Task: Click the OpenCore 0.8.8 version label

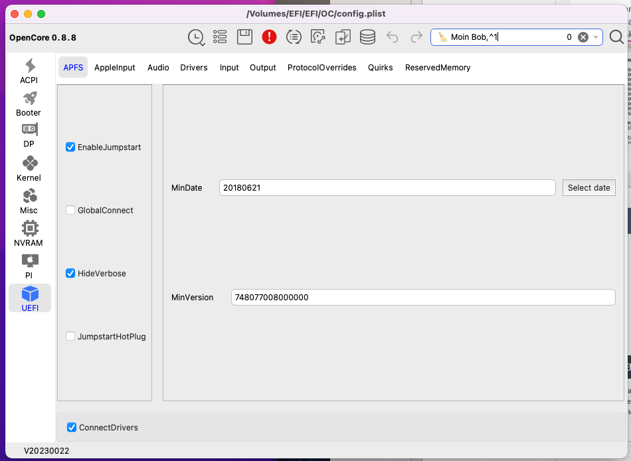Action: pos(43,37)
